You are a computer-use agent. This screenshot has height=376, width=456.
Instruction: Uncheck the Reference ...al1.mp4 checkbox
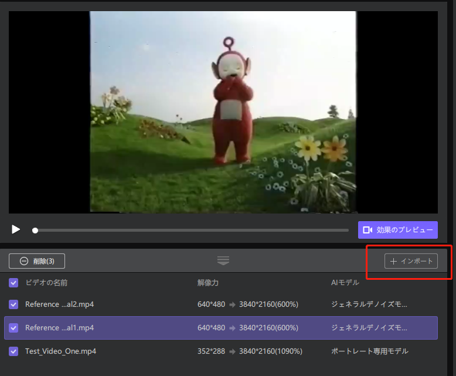[x=13, y=328]
